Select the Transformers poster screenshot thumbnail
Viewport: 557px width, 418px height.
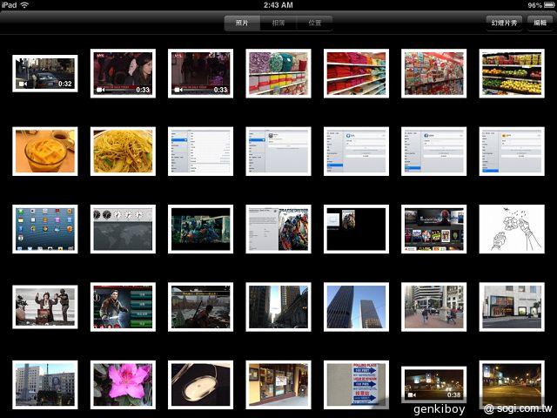pyautogui.click(x=278, y=229)
